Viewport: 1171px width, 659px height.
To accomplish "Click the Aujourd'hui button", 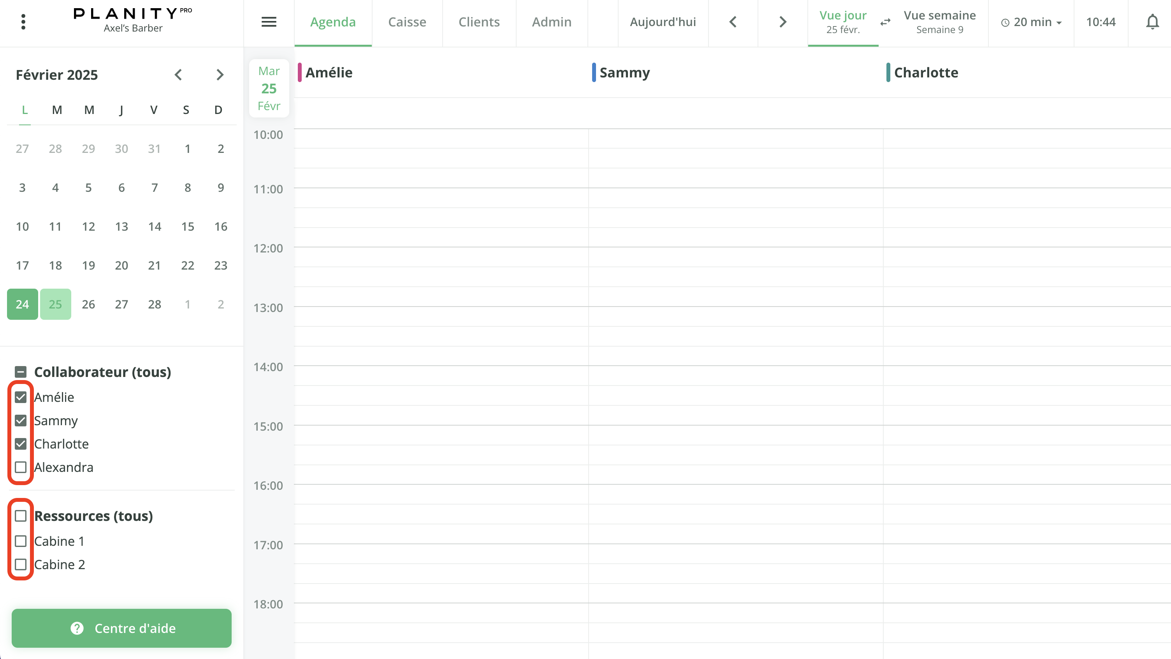I will (662, 22).
